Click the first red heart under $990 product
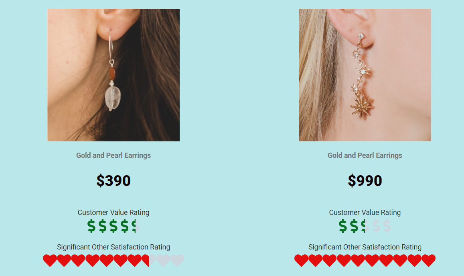Viewport: 464px width, 276px height. pos(301,260)
